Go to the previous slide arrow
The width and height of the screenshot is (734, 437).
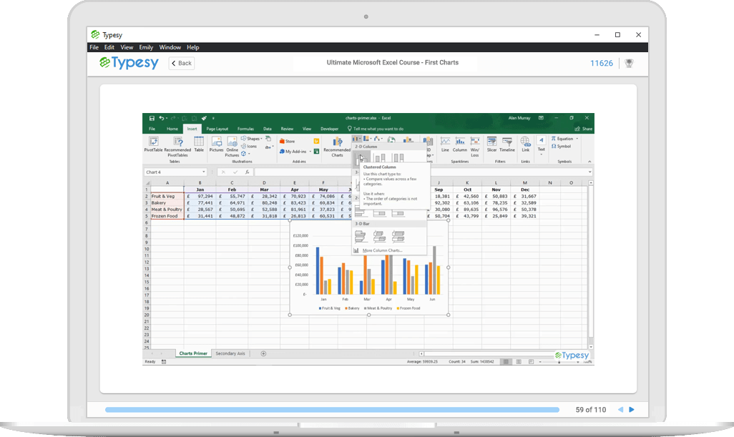(621, 409)
